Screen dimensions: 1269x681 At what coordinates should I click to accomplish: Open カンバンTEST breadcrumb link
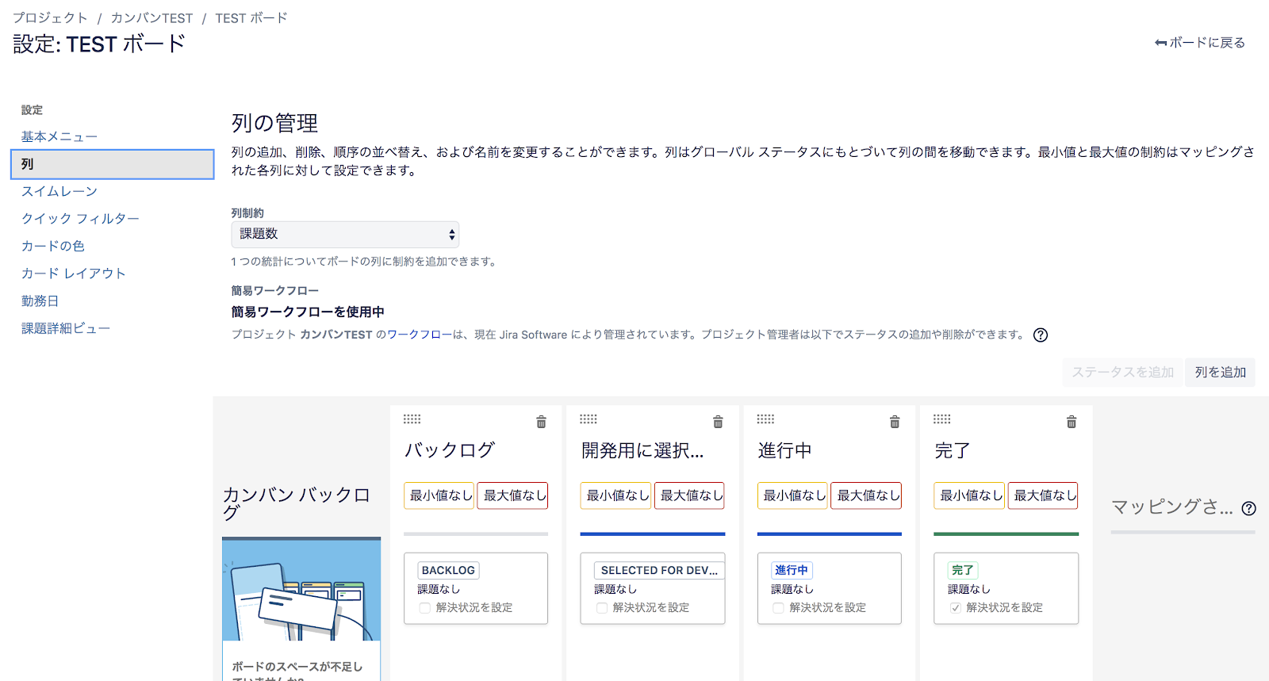(151, 17)
